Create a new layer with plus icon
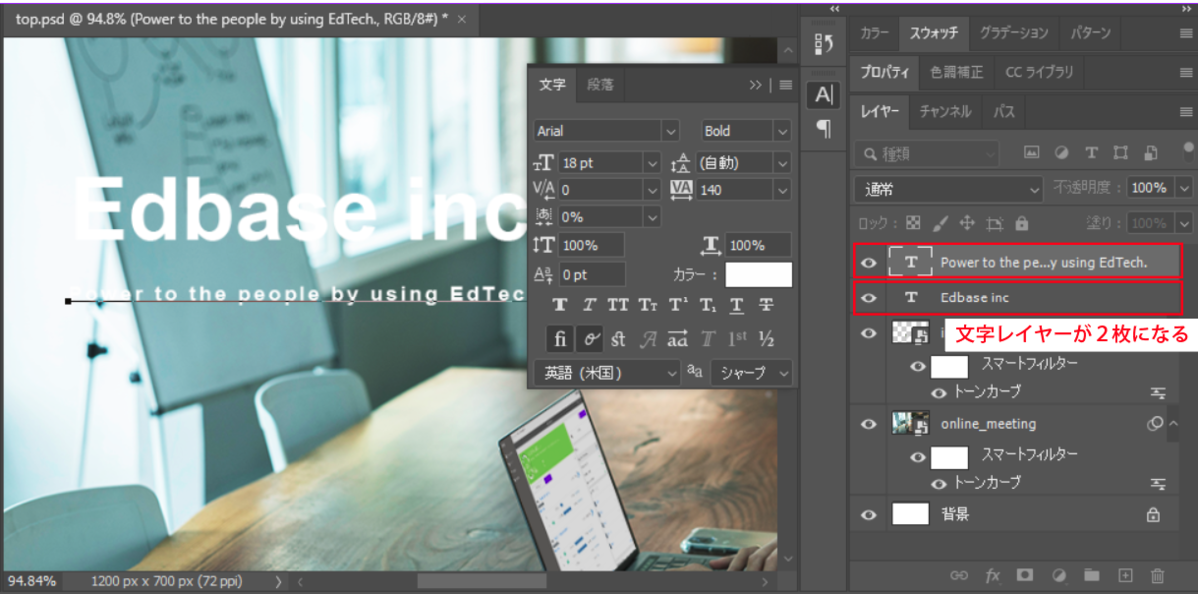 pyautogui.click(x=1125, y=575)
